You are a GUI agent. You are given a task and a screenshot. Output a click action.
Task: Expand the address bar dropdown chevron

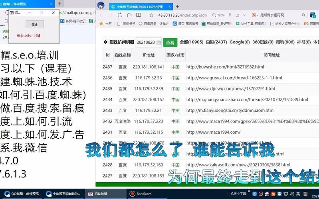coord(244,15)
